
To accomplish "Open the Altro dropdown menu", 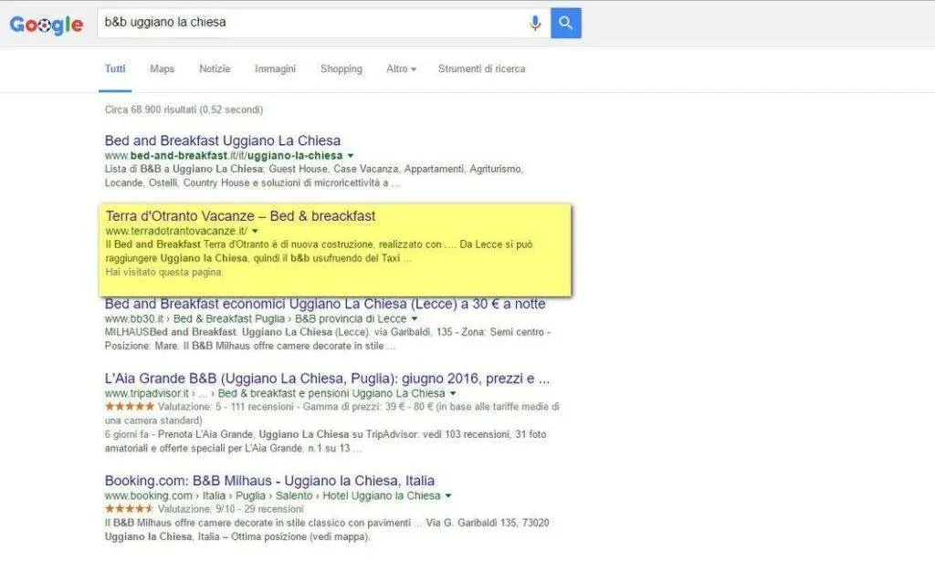I will (401, 69).
